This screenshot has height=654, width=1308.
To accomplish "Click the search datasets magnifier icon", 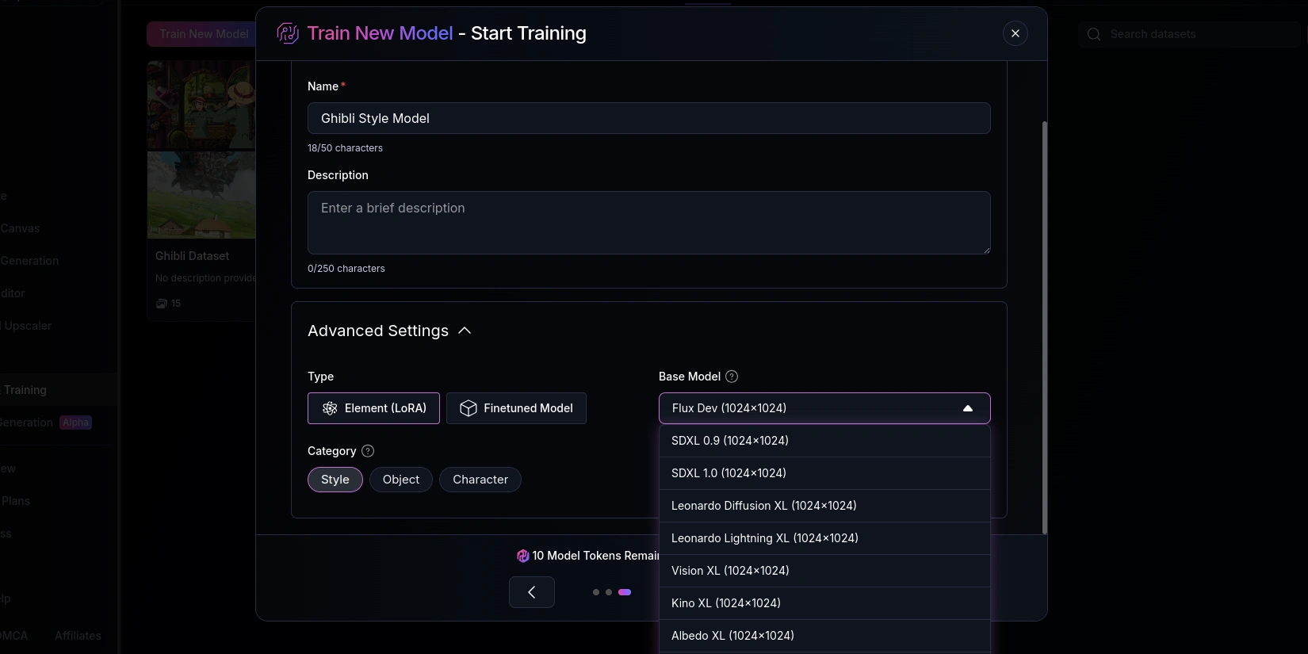I will click(x=1094, y=34).
